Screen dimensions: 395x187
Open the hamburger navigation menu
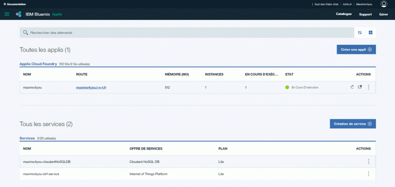[7, 14]
